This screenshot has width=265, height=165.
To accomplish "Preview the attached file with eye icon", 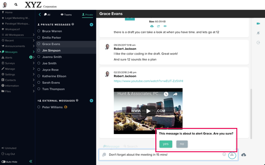I will click(x=165, y=26).
